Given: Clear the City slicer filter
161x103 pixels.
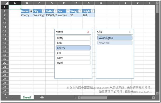Looking at the screenshot, I should 130,32.
